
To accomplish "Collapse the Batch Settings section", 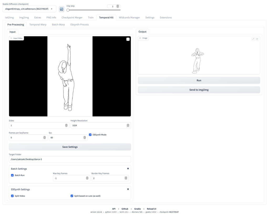I will [x=128, y=169].
